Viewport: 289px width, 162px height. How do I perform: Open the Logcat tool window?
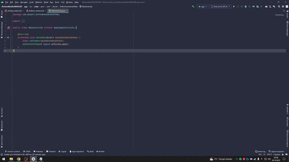pyautogui.click(x=62, y=152)
